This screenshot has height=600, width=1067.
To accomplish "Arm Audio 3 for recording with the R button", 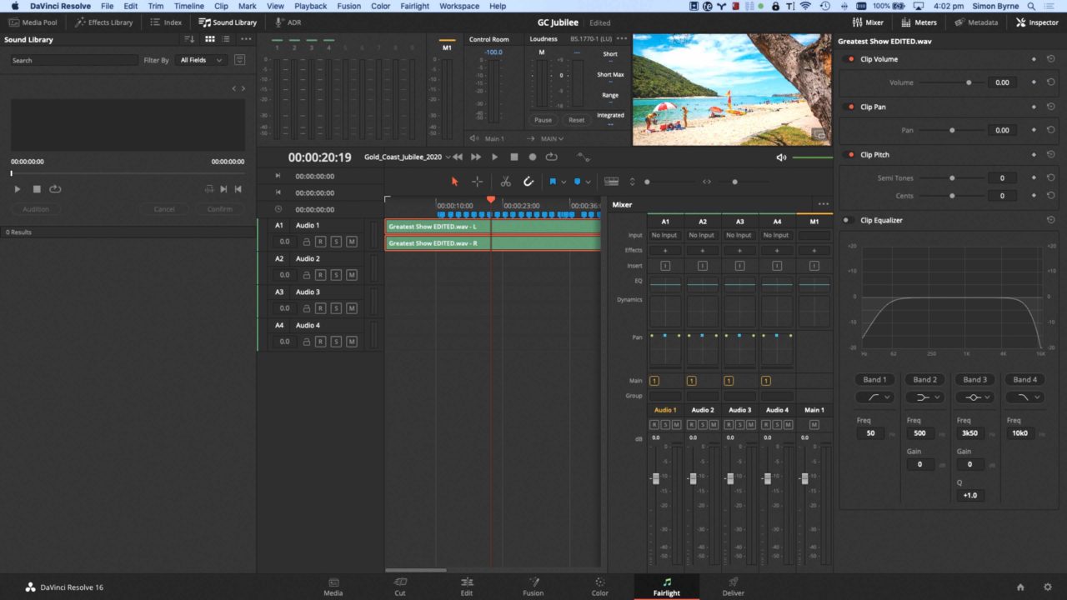I will pos(321,307).
